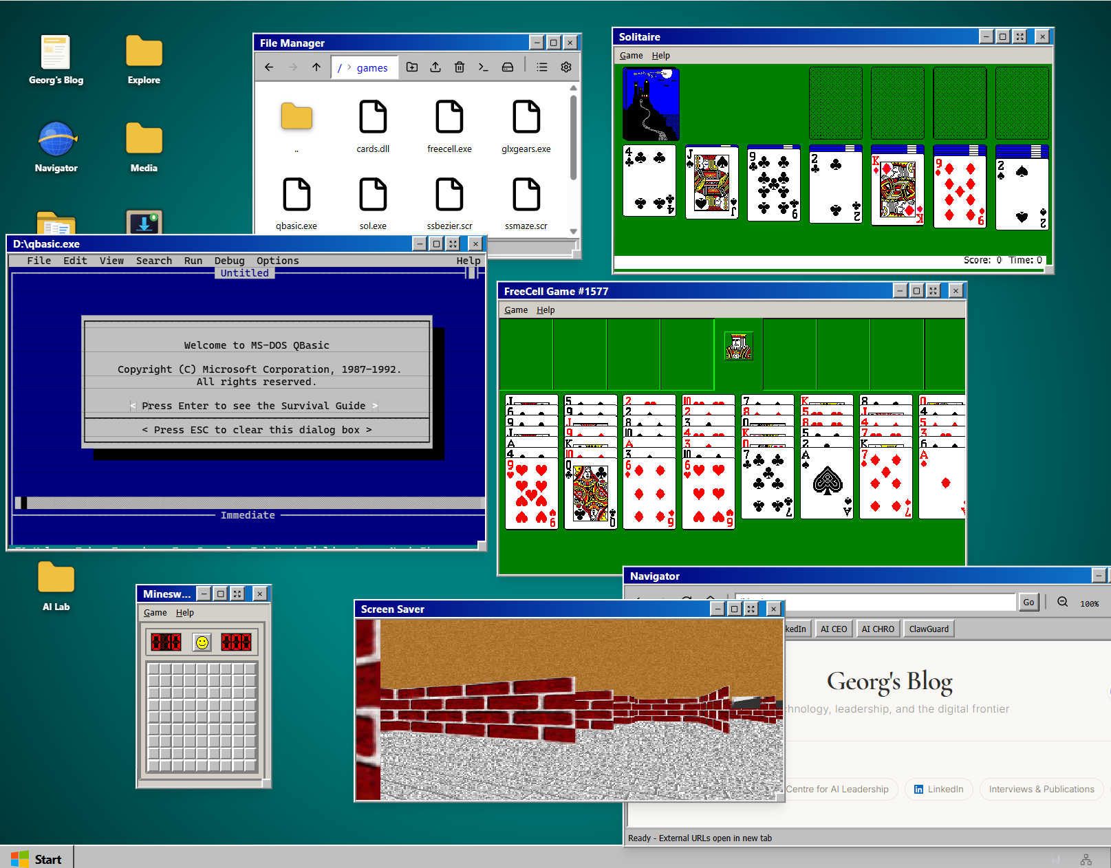1111x868 pixels.
Task: Draw from the Solitaire stock deck
Action: (651, 104)
